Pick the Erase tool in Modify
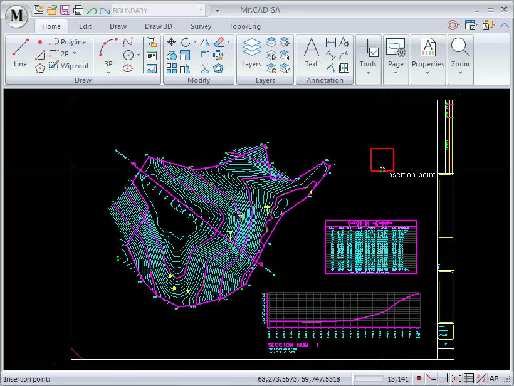Viewport: 514px width, 386px height. (x=219, y=42)
